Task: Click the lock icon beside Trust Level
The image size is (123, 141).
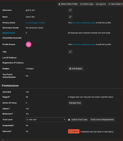Action: [x=69, y=120]
